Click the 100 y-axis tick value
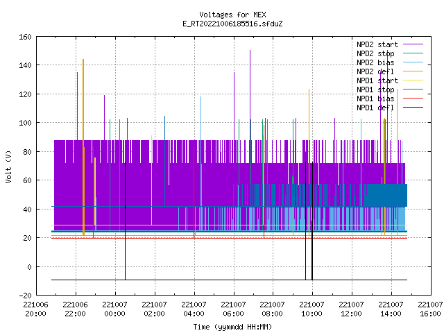Screen dimensions: 444x333 [x=25, y=123]
